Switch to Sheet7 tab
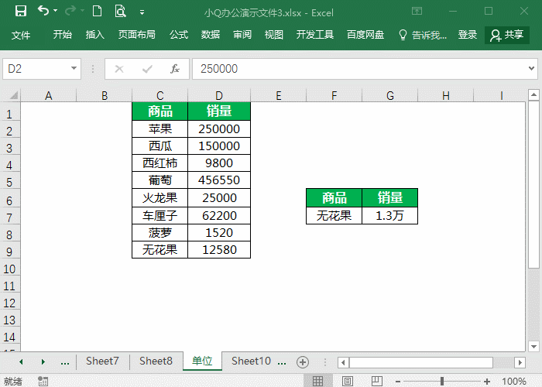 [x=102, y=361]
